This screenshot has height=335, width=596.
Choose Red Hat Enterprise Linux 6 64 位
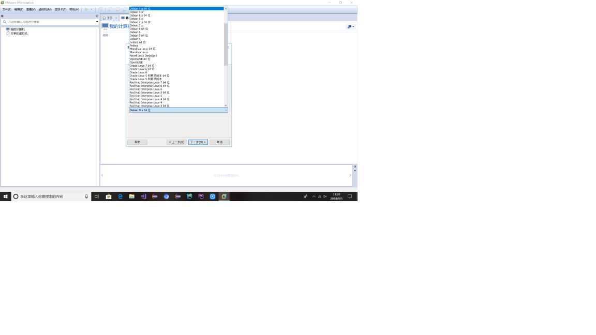[x=176, y=86]
